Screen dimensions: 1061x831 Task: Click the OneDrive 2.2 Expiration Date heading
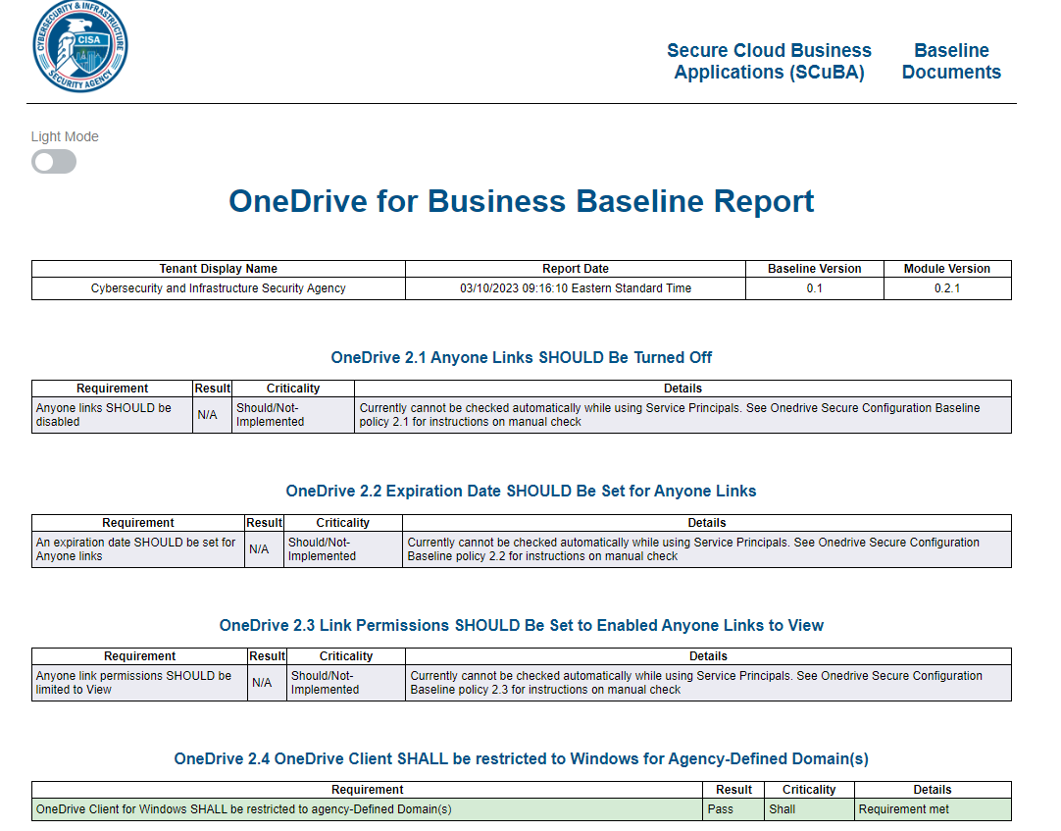pyautogui.click(x=524, y=491)
